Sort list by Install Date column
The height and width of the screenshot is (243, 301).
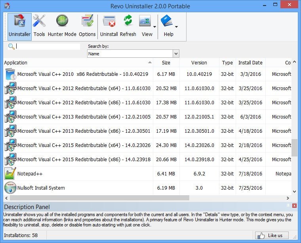point(250,62)
